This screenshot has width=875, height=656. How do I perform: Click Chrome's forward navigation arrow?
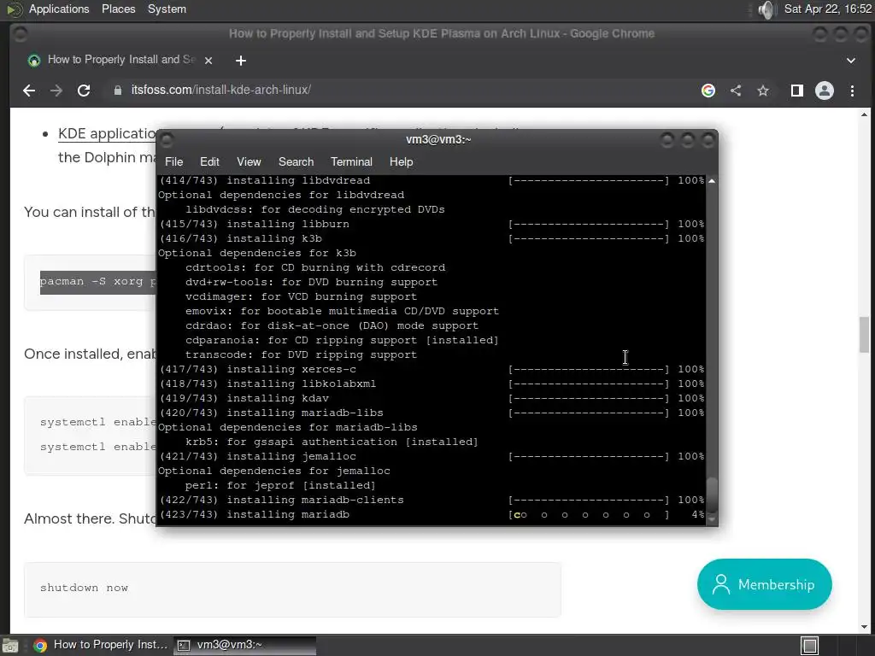(x=56, y=91)
